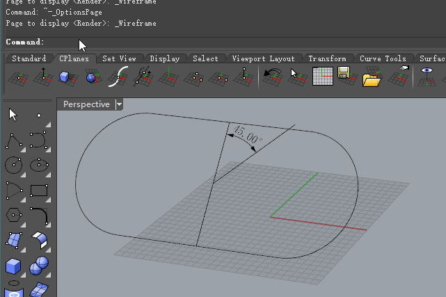Restore previous CPlane with undo arrow icon
This screenshot has width=446, height=297.
pos(273,77)
